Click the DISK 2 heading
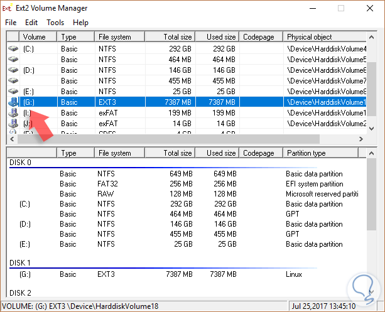Screen dimensions: 385x312 point(20,293)
